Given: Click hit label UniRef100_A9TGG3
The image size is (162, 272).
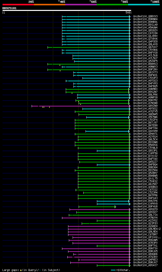Looking at the screenshot, I should tap(145, 81).
